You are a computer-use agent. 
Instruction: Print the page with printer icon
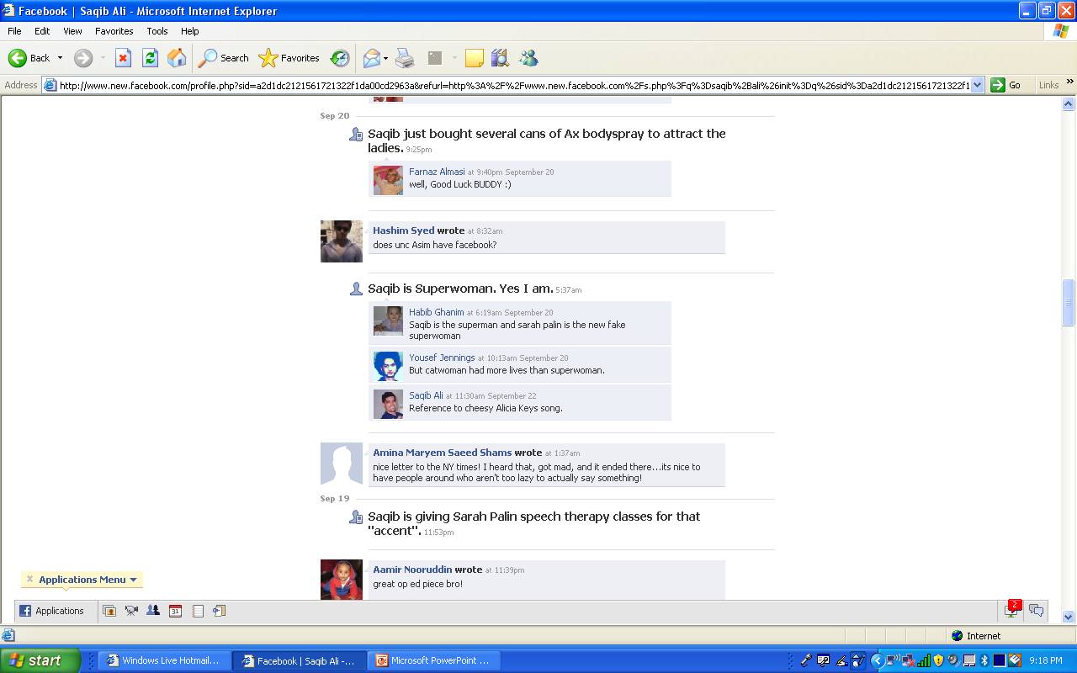tap(405, 58)
